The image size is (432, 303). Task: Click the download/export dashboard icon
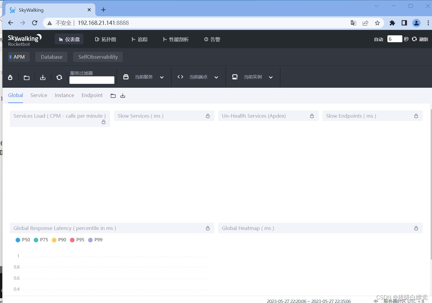pyautogui.click(x=43, y=77)
